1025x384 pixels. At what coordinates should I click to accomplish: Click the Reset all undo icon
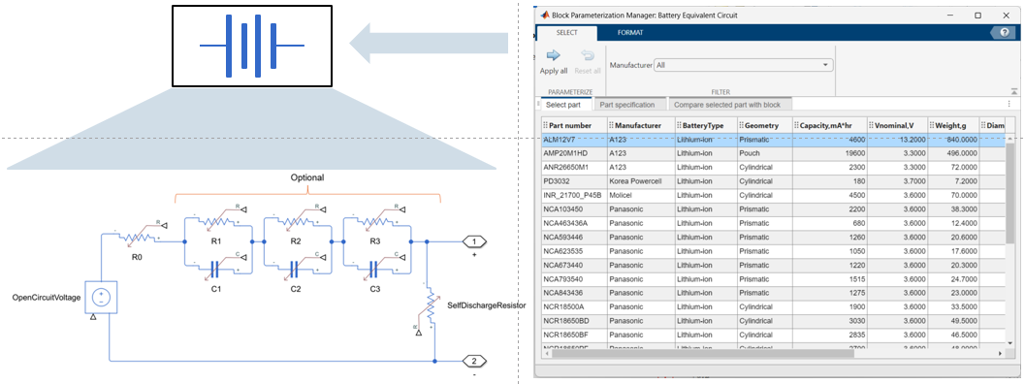(587, 56)
